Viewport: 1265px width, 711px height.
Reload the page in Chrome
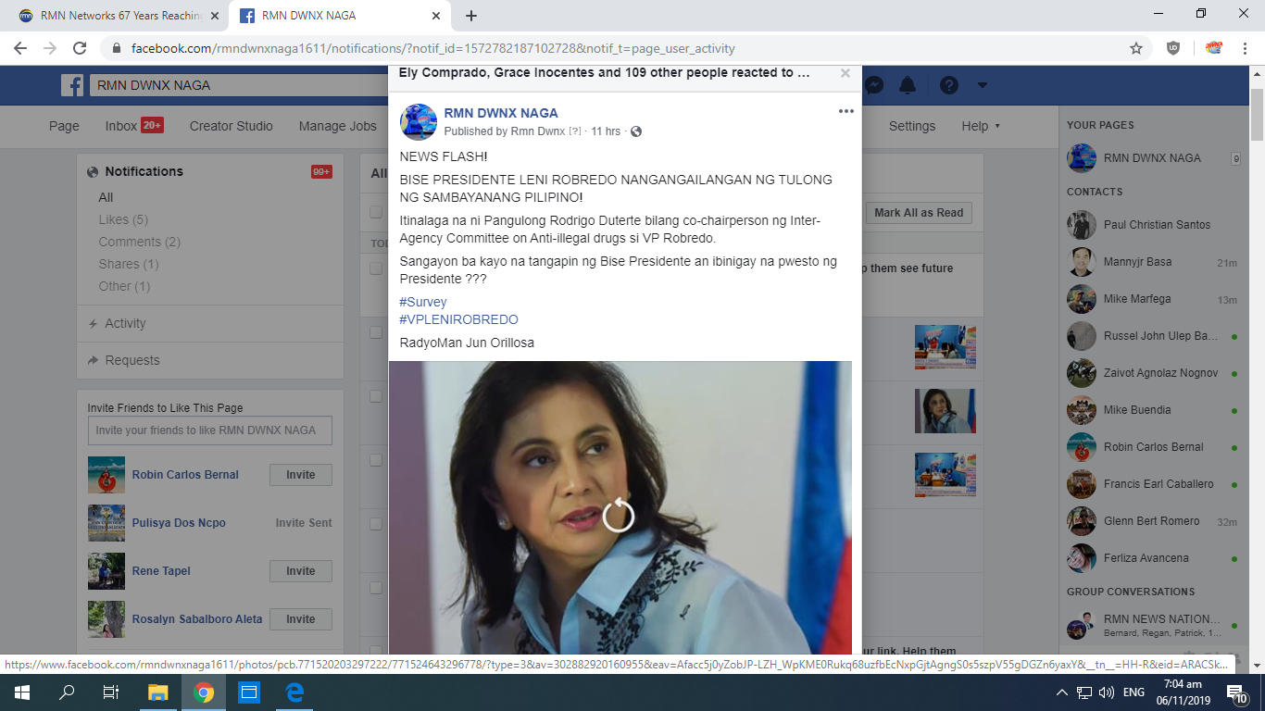click(80, 48)
